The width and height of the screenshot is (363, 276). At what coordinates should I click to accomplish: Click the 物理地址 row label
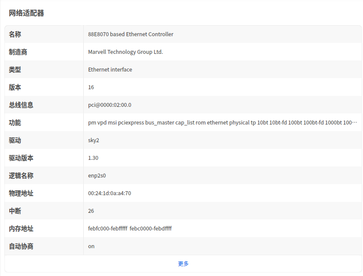click(x=21, y=193)
